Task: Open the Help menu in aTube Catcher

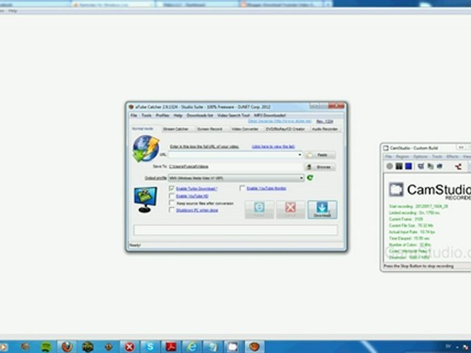Action: [178, 115]
